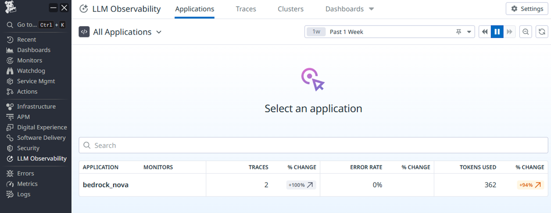This screenshot has height=213, width=551.
Task: Switch to the Applications tab
Action: pos(194,9)
